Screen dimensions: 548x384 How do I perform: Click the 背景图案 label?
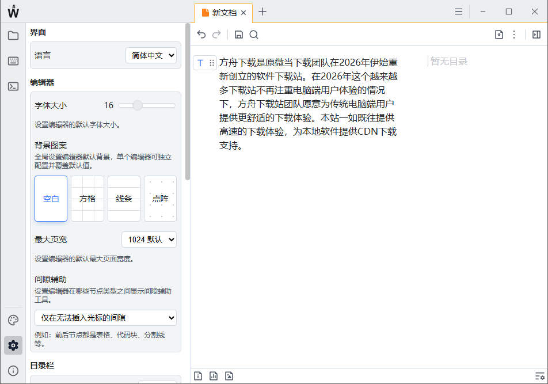(x=51, y=145)
